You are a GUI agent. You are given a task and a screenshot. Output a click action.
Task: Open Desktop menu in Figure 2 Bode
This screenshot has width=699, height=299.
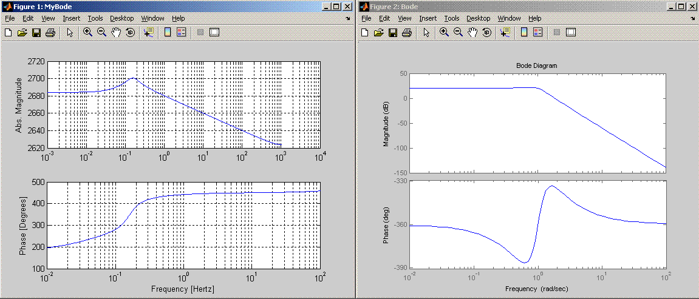coord(479,19)
